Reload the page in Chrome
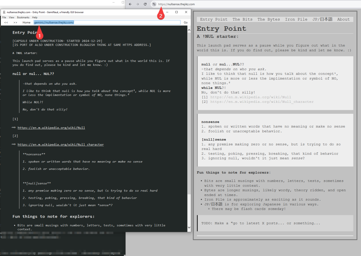The image size is (361, 256). pyautogui.click(x=145, y=4)
